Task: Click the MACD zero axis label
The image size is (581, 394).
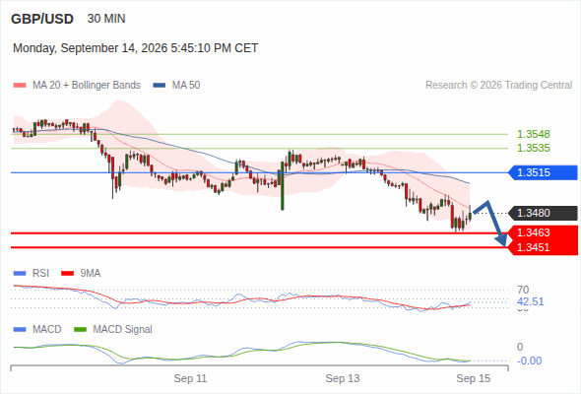Action: pyautogui.click(x=520, y=347)
